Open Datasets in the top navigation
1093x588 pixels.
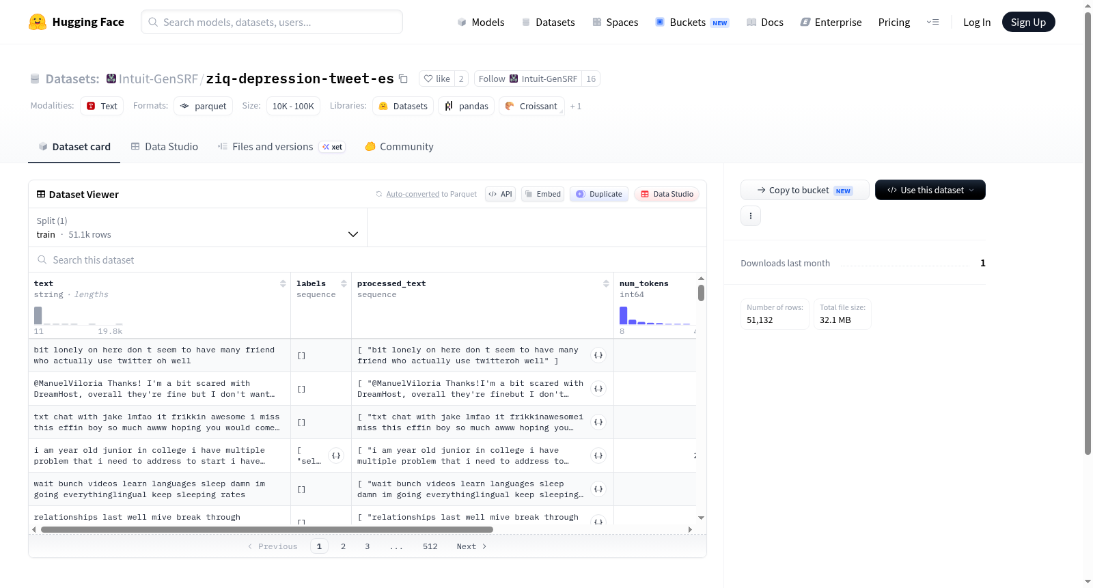point(549,22)
